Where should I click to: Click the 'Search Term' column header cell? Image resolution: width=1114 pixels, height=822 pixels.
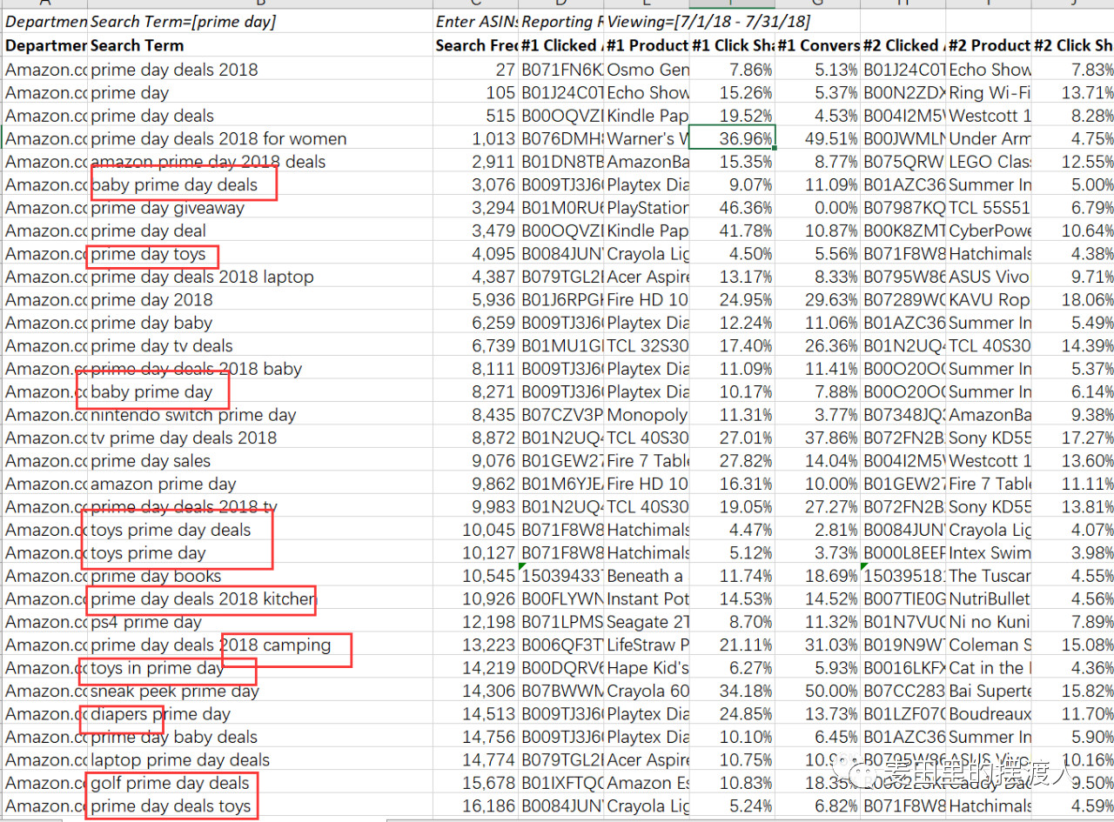137,45
